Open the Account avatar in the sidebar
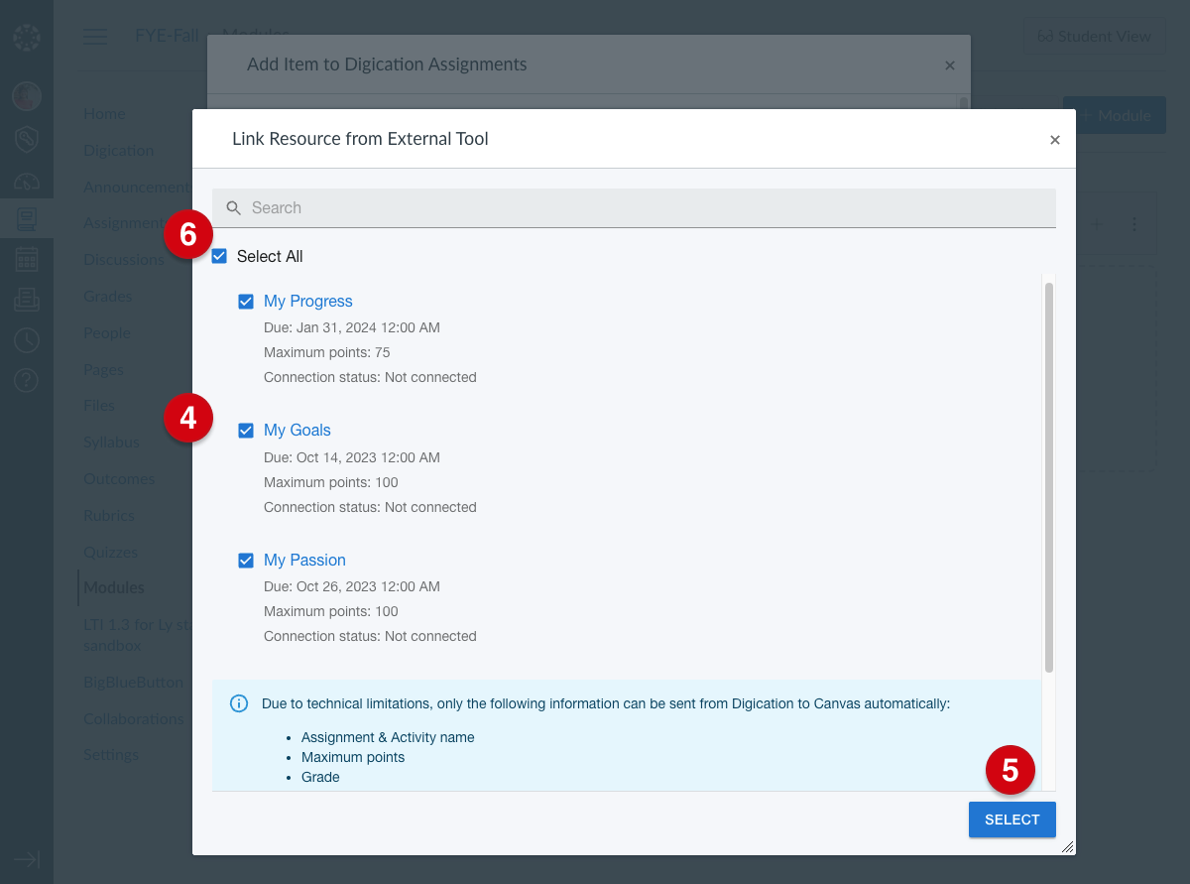This screenshot has height=884, width=1190. pos(27,96)
